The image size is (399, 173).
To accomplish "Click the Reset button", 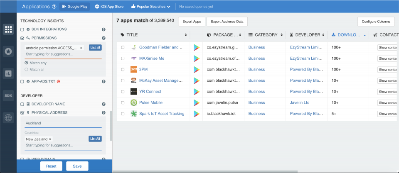I will (x=51, y=166).
